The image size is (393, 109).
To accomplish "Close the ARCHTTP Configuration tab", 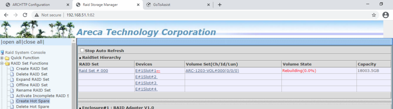I will (68, 5).
